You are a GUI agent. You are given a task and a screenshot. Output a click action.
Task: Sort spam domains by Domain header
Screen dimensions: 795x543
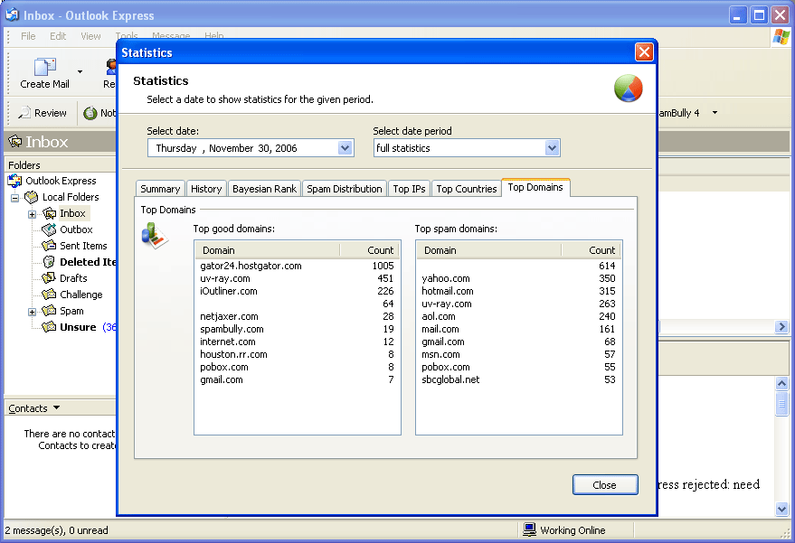[x=488, y=250]
